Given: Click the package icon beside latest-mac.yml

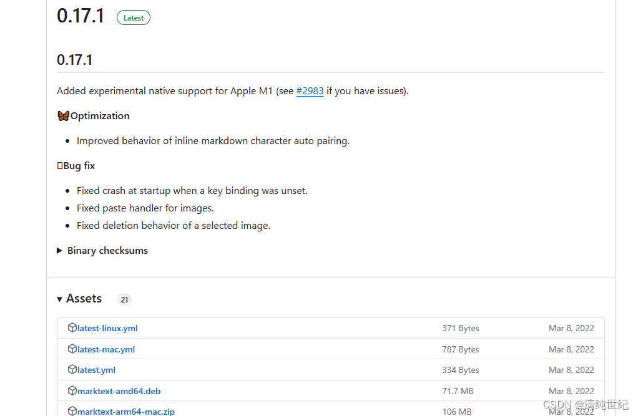Looking at the screenshot, I should point(72,349).
